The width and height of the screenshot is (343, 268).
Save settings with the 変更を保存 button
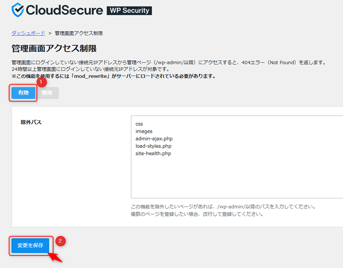point(30,246)
